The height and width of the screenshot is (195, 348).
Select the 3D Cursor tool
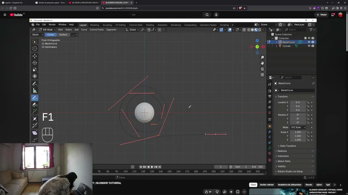35,48
